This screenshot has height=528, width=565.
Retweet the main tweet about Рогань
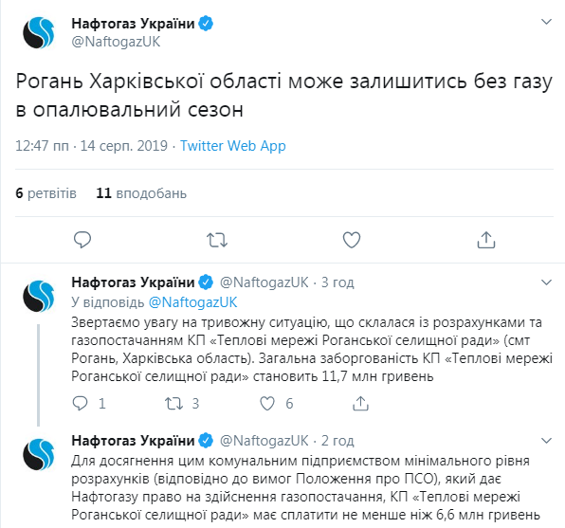pos(217,240)
